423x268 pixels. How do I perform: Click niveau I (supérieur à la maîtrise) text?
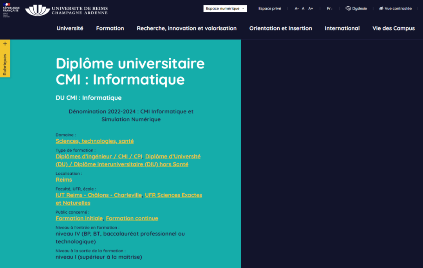pyautogui.click(x=99, y=257)
